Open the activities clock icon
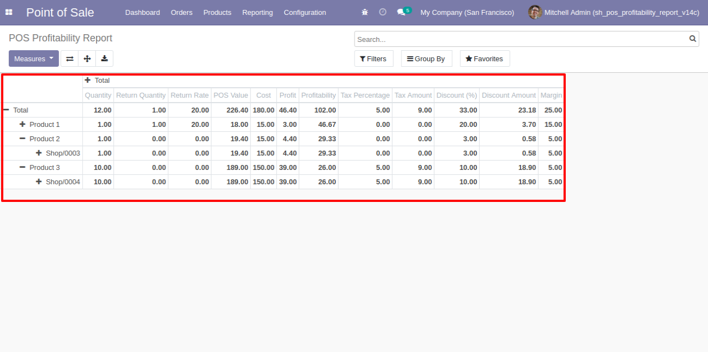Screen dimensions: 708x352 tap(383, 12)
